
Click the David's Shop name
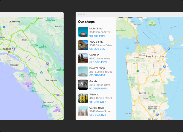pyautogui.click(x=97, y=68)
